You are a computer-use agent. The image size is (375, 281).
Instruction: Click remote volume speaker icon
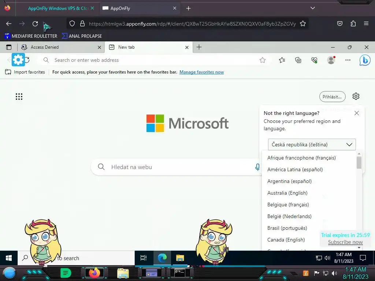(x=327, y=258)
